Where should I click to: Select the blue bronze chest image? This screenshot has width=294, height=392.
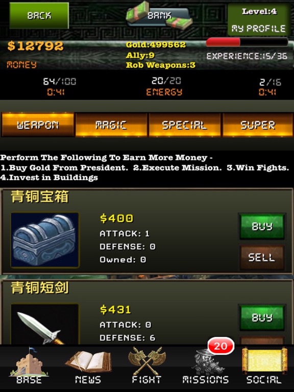45,240
